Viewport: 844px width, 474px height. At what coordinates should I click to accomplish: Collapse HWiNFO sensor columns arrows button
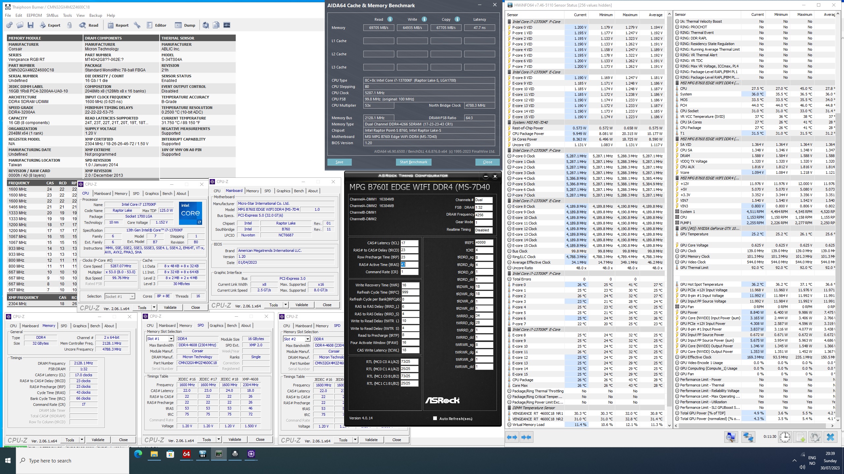[527, 437]
